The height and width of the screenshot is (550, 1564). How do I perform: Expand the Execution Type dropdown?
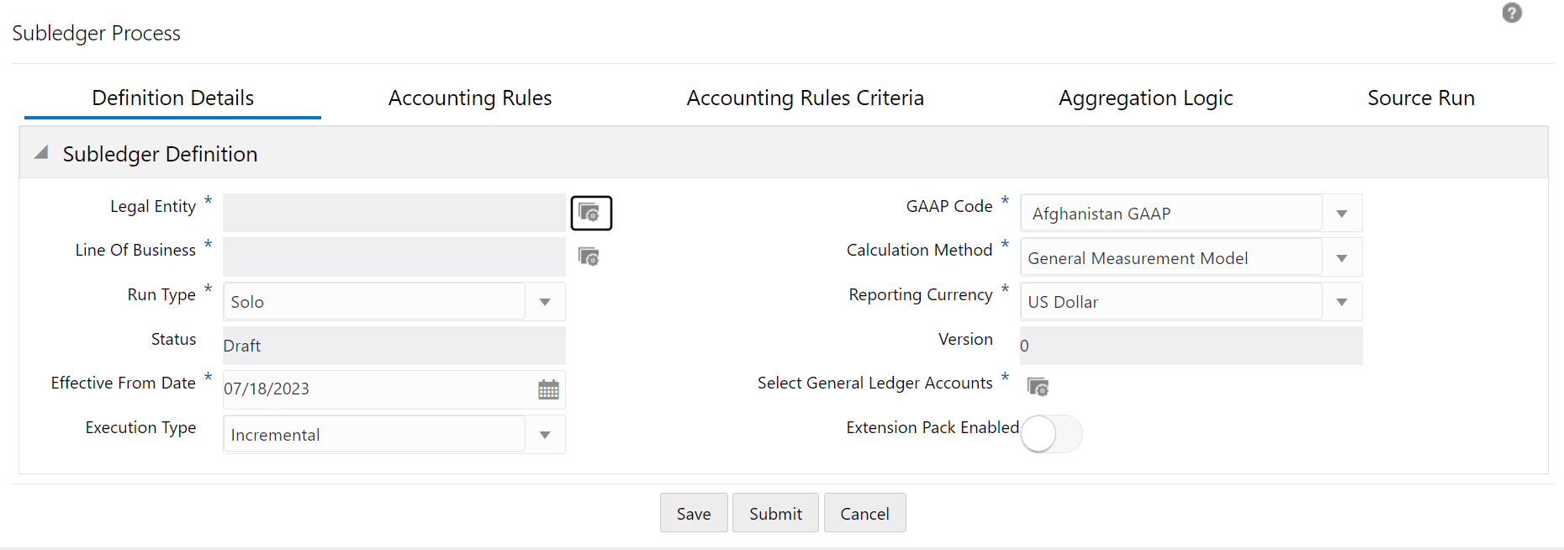(x=545, y=435)
